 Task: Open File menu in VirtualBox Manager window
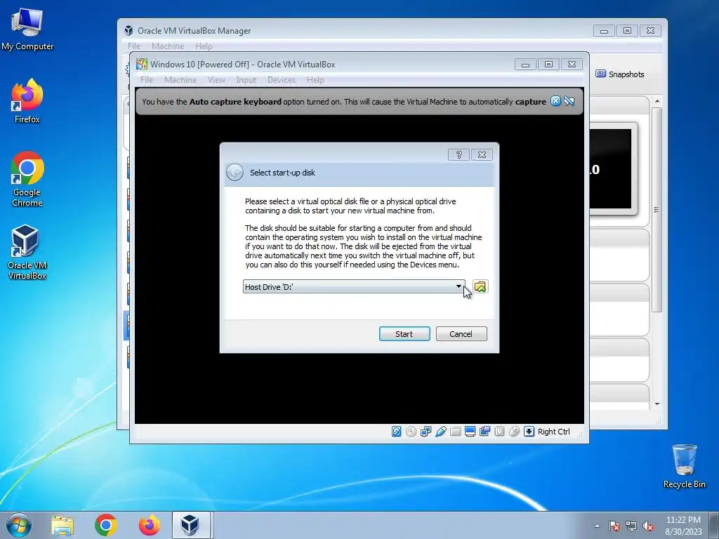134,46
